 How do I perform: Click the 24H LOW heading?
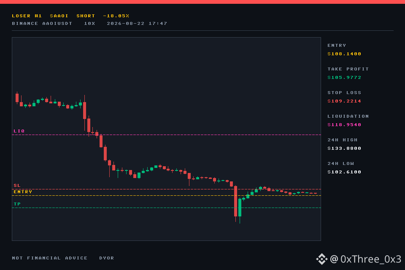click(341, 164)
